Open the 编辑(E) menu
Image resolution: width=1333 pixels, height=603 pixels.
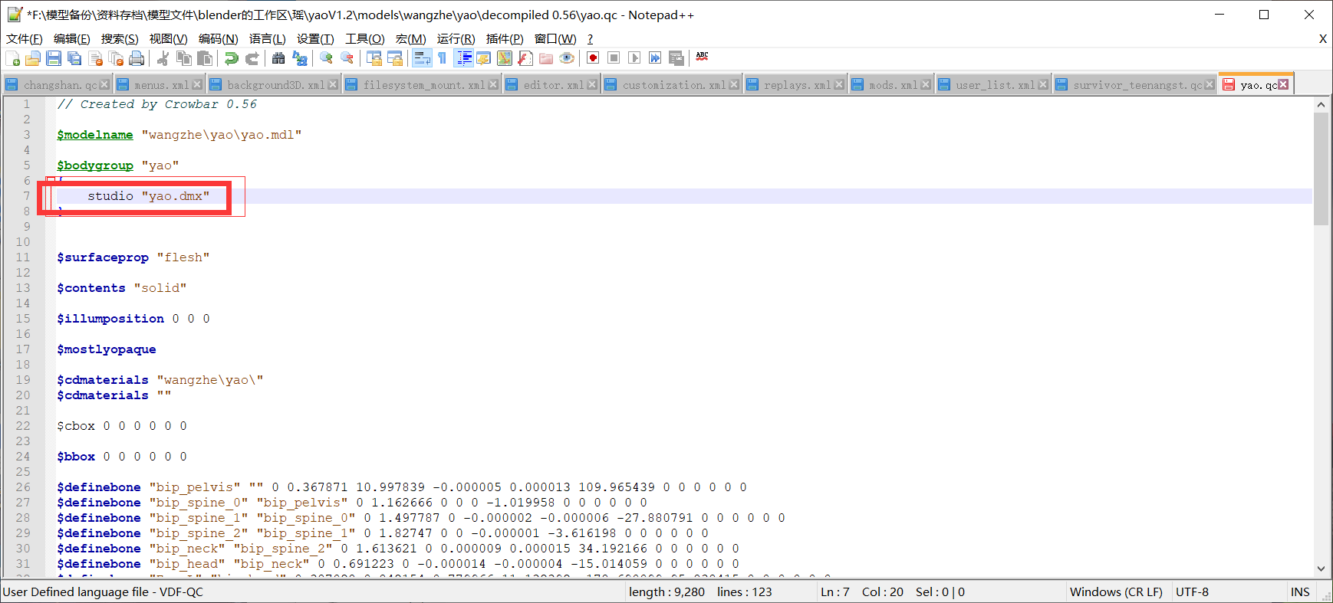pyautogui.click(x=72, y=38)
